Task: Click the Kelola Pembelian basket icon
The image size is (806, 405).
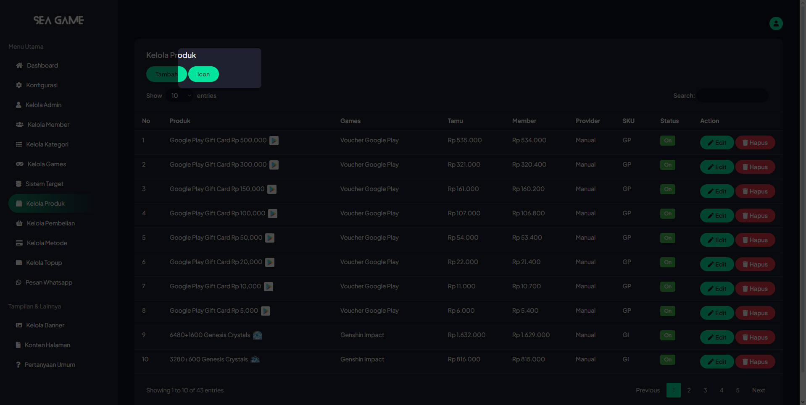Action: point(19,223)
